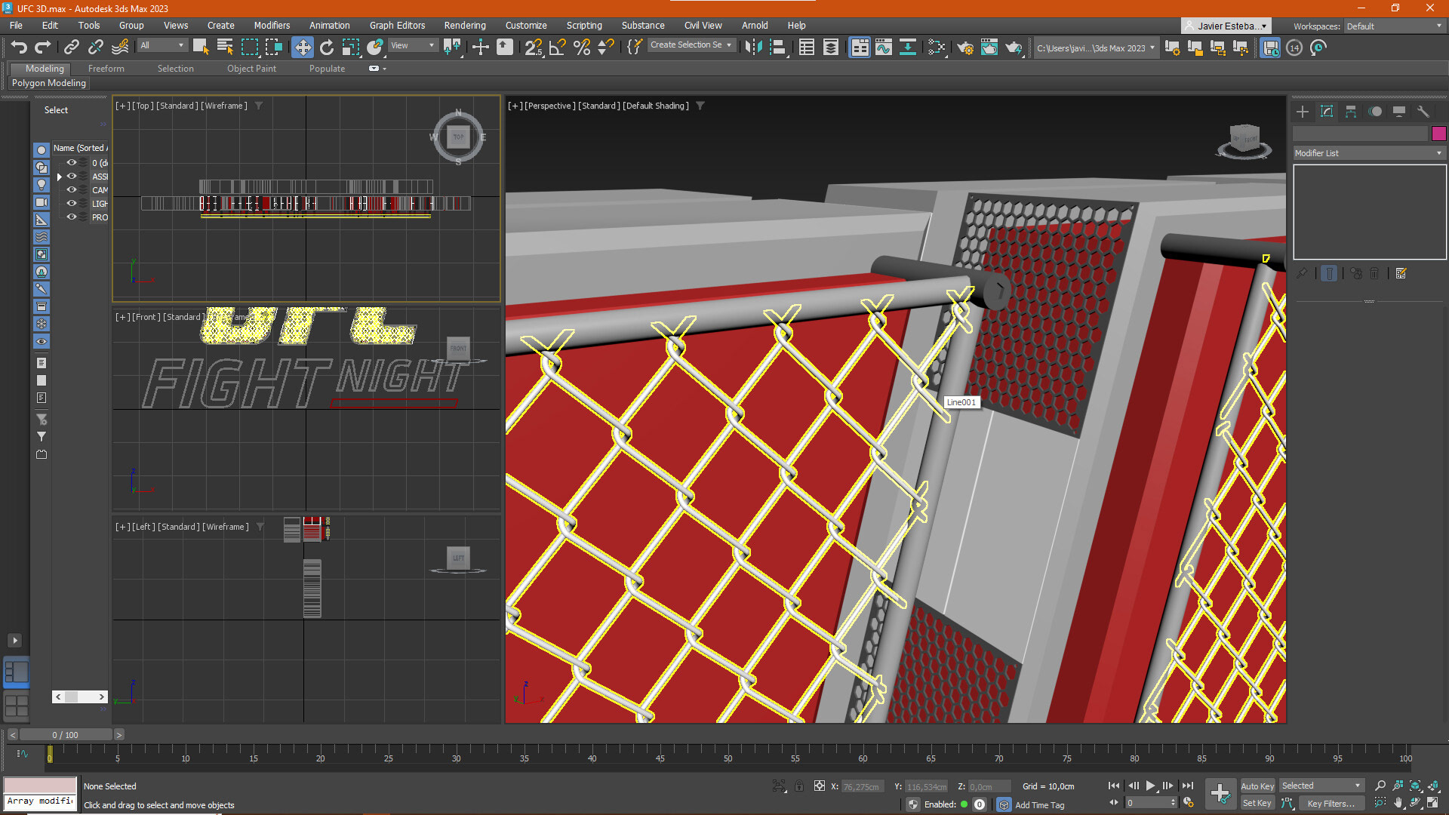Click the Key Filters button
This screenshot has width=1449, height=815.
click(x=1331, y=804)
